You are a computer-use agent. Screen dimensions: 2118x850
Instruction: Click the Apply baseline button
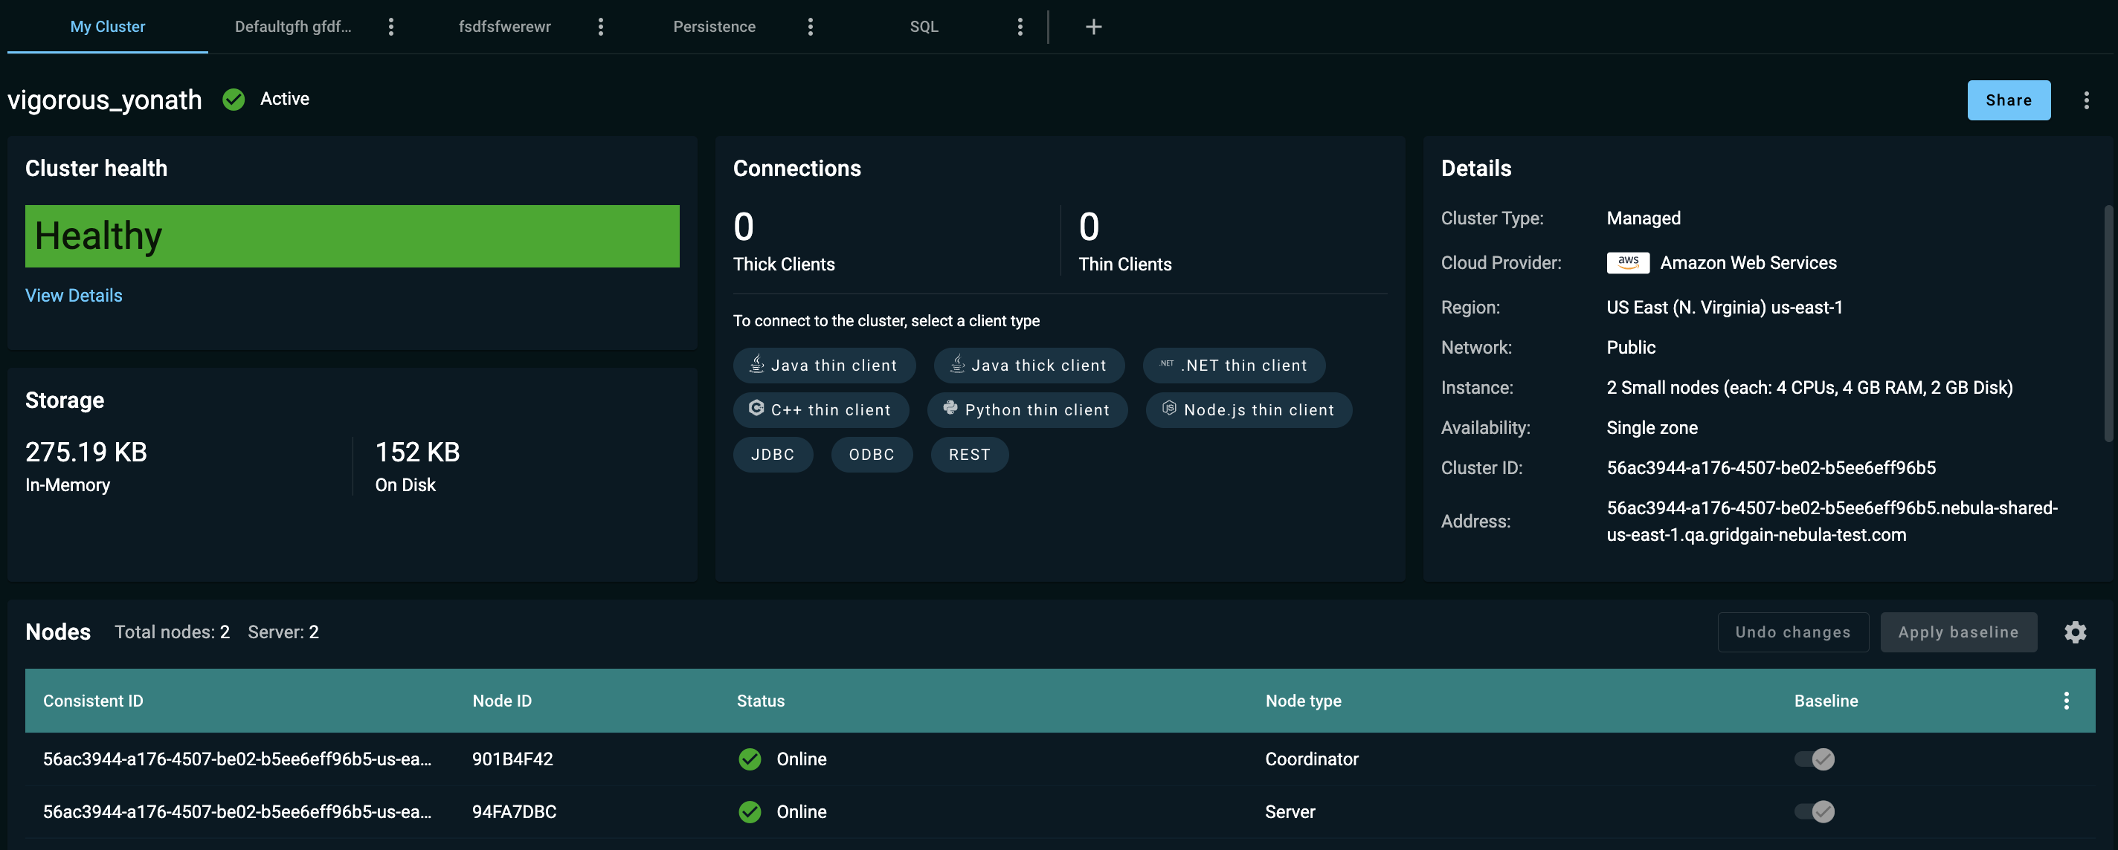pyautogui.click(x=1959, y=632)
